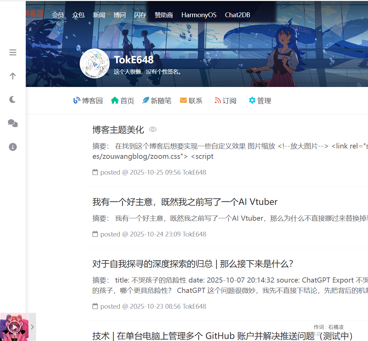Open post 对于自我探寻的深度探索的归总
Viewport: 368px width, 341px height.
[x=193, y=264]
